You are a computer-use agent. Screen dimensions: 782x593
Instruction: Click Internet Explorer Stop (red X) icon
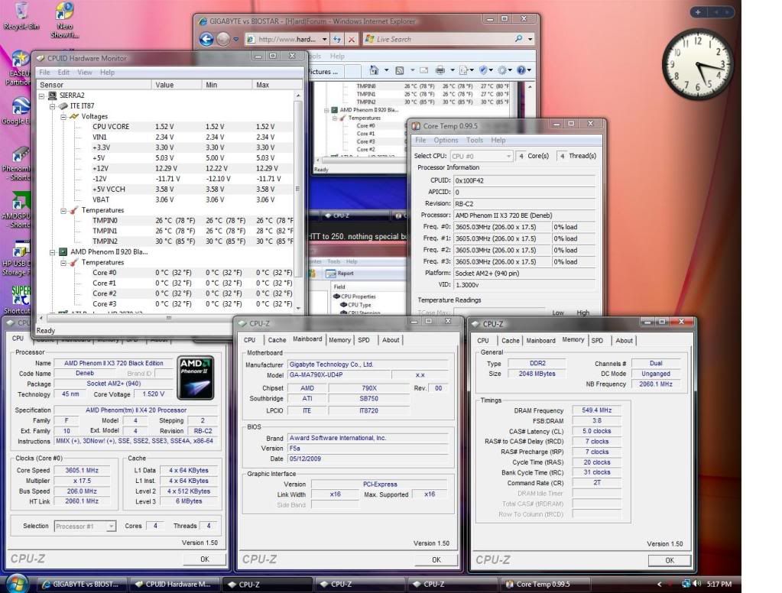[x=352, y=39]
